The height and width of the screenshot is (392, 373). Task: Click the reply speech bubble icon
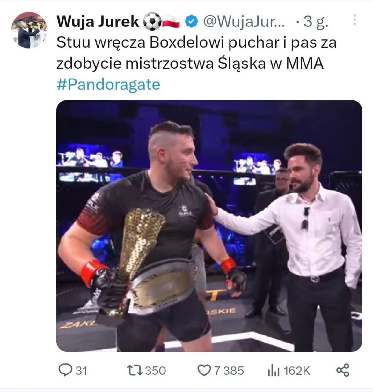(x=65, y=370)
